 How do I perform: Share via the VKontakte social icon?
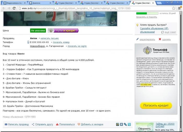121,124
